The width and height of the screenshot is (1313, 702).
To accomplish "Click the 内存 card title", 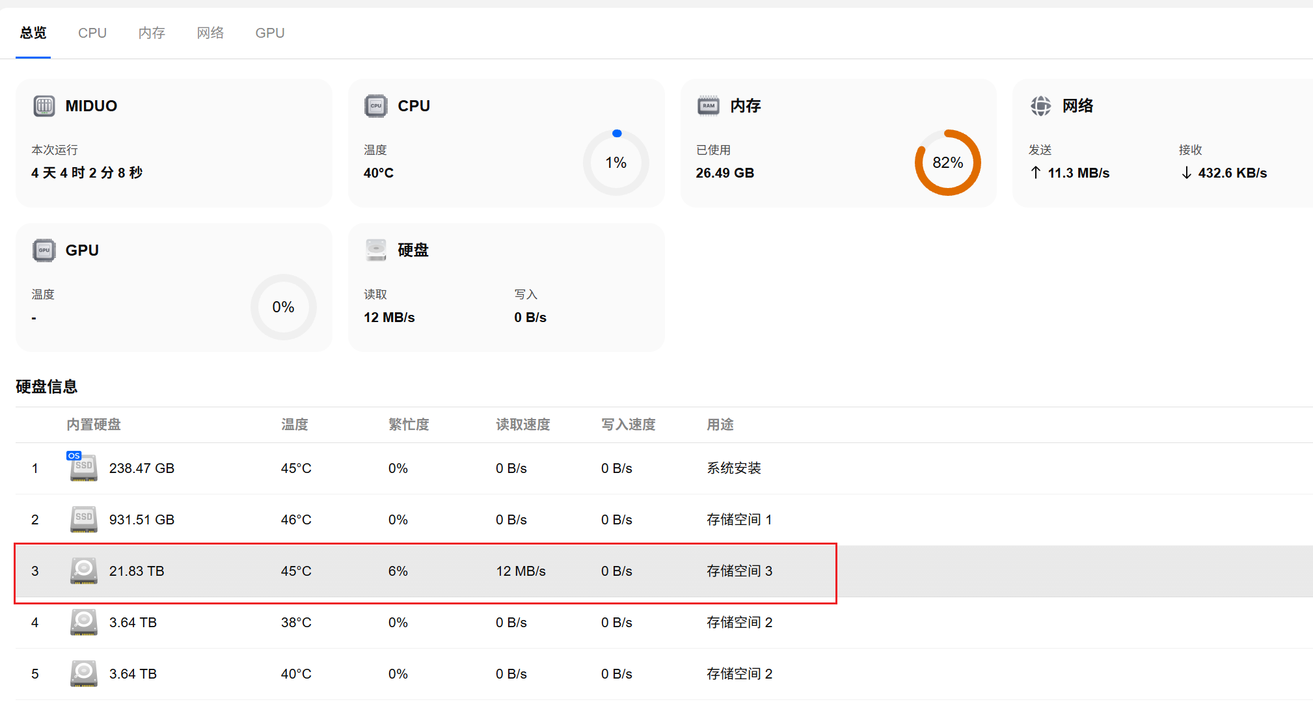I will [746, 105].
